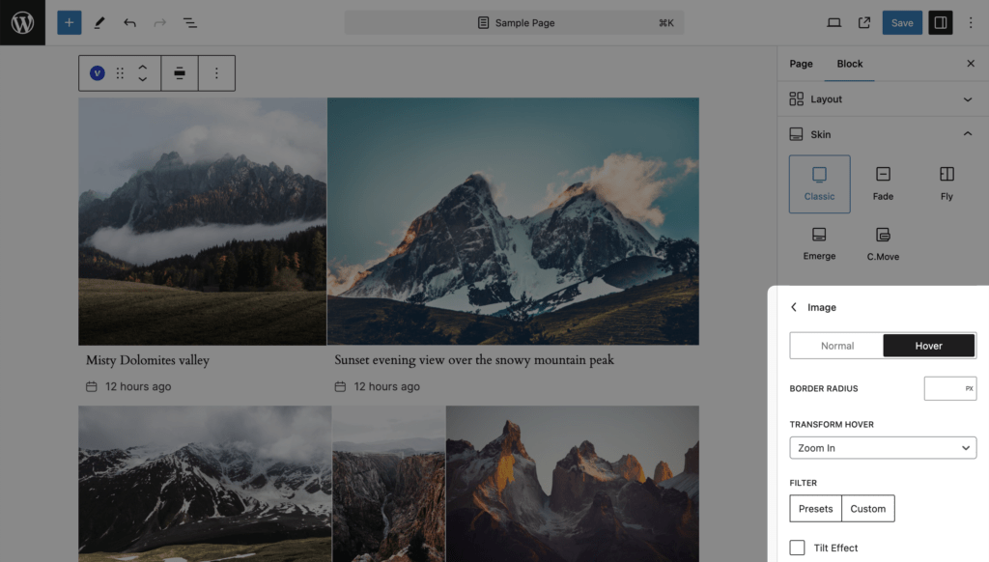Enable the Tilt Effect checkbox

[x=797, y=548]
